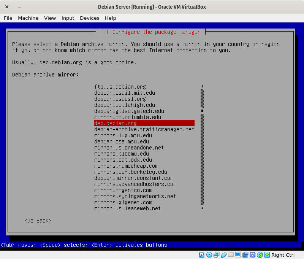The height and width of the screenshot is (259, 304).
Task: Close the Debian Server VM window
Action: click(7, 7)
